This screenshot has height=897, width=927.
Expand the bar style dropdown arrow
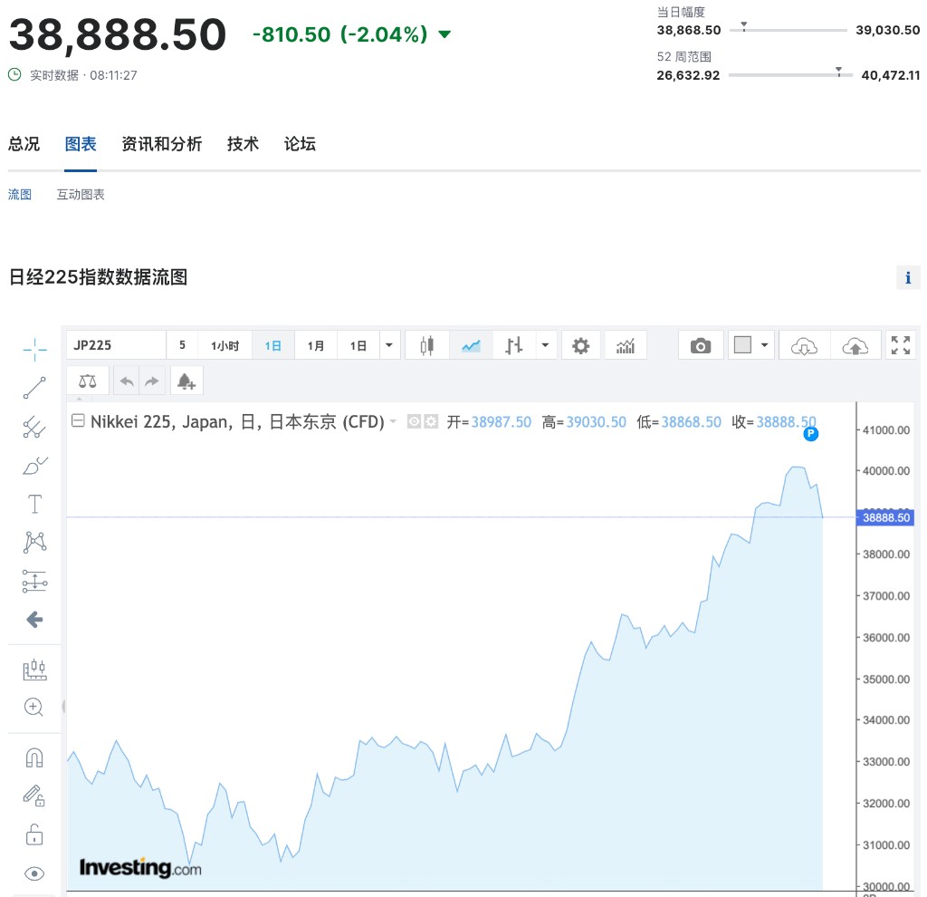[545, 345]
